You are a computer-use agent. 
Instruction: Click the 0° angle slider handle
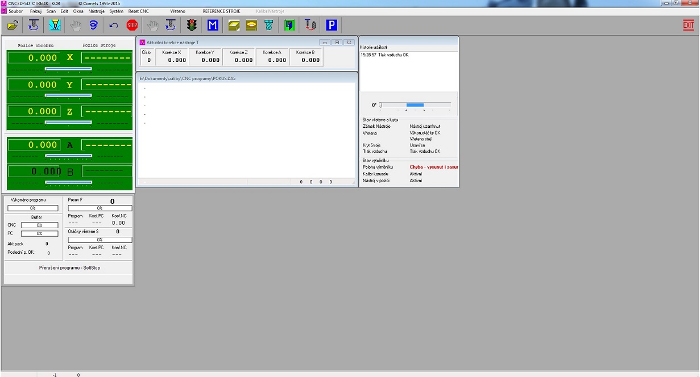point(380,105)
